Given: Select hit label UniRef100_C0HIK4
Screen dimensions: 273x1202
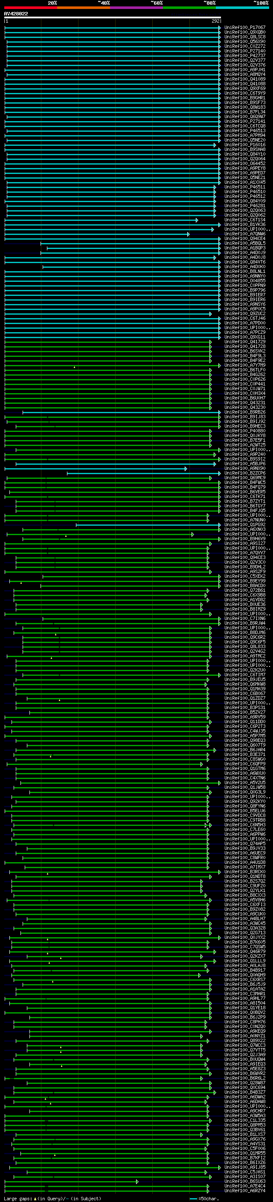Looking at the screenshot, I should click(x=244, y=394).
